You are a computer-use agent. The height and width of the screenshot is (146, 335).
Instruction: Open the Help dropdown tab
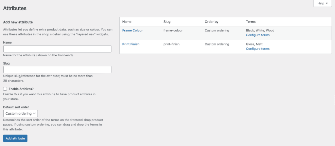pos(322,3)
